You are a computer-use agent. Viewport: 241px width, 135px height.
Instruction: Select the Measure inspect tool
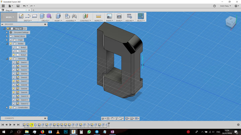[x=98, y=16]
